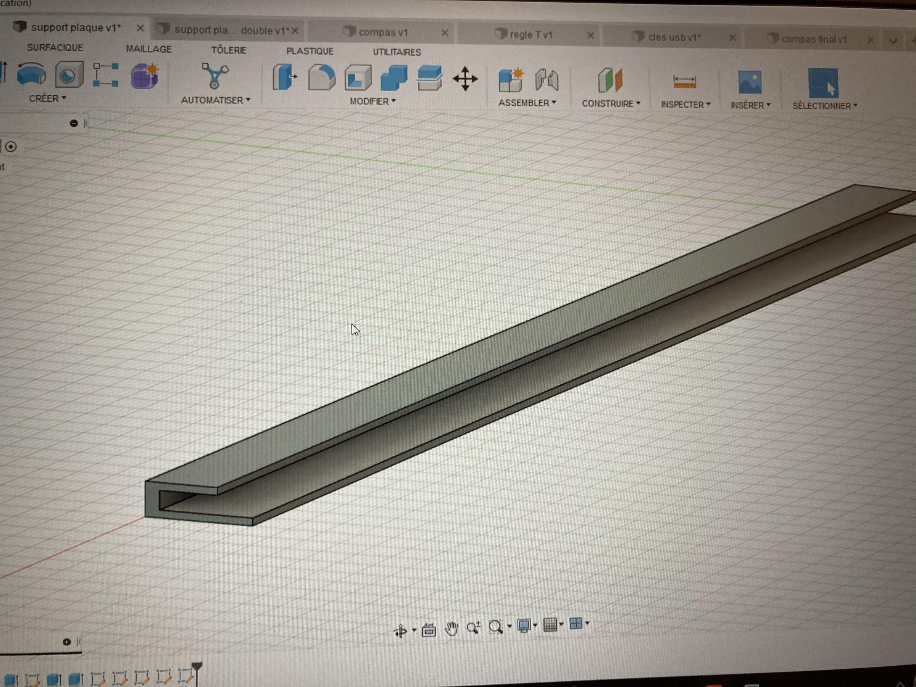Open the AUTOMATISER dropdown menu

click(x=216, y=100)
